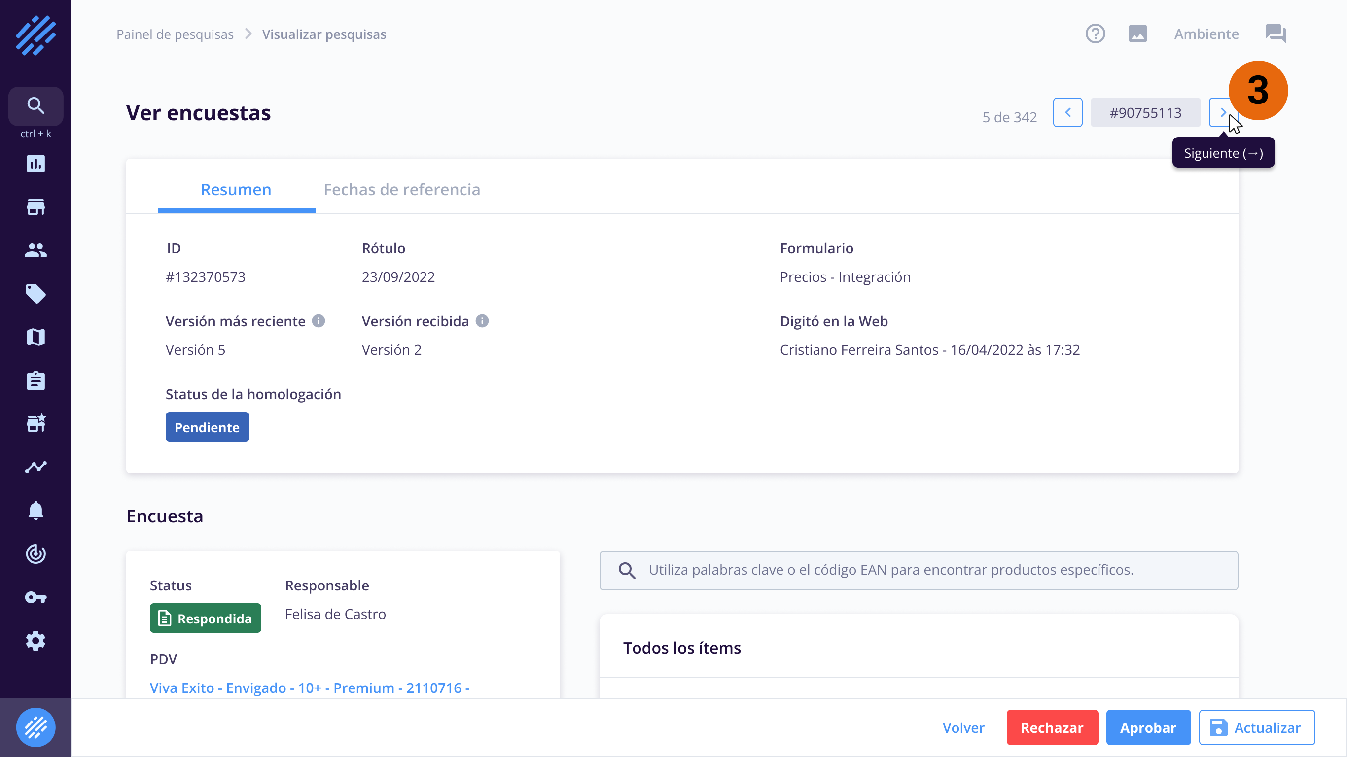
Task: Focus the EAN product search field
Action: (x=918, y=570)
